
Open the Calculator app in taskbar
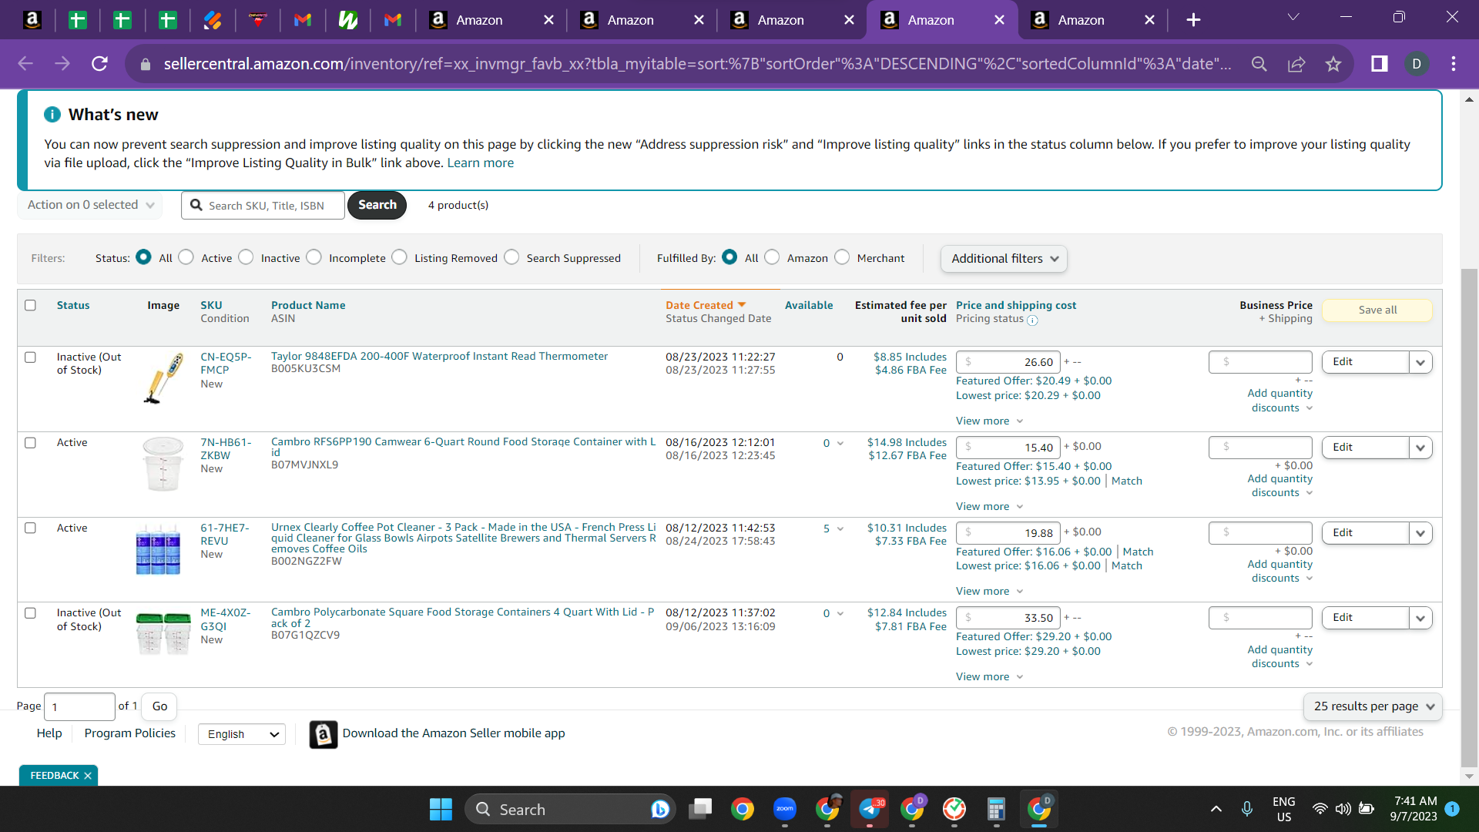[996, 809]
